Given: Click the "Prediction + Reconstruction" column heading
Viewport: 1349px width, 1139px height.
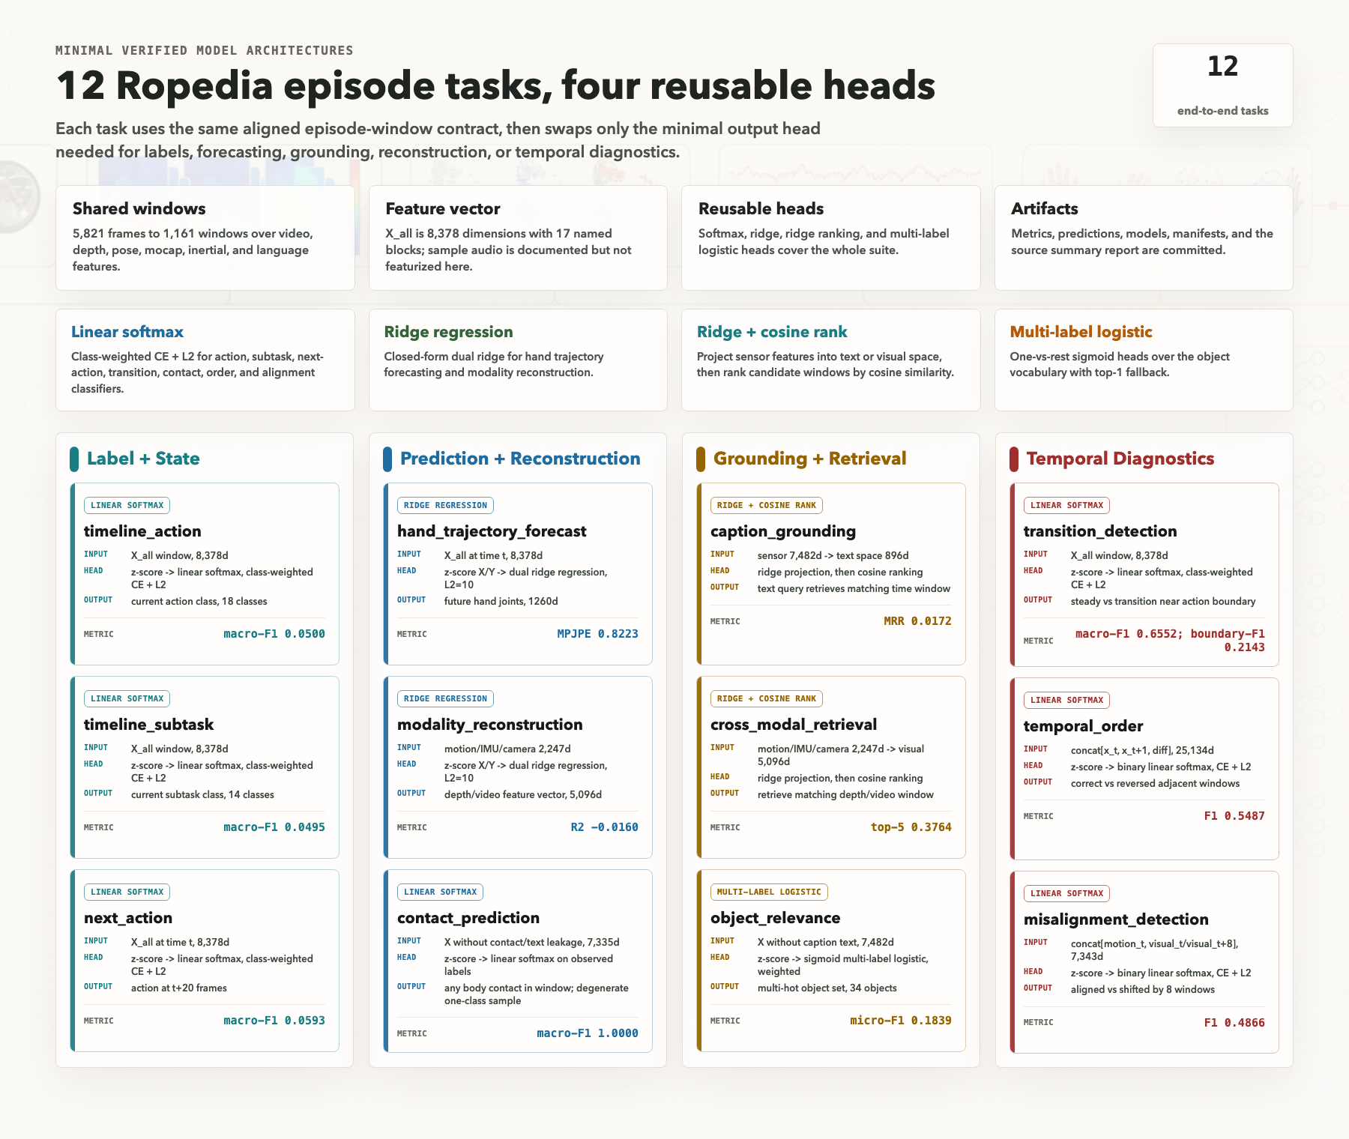Looking at the screenshot, I should click(520, 459).
